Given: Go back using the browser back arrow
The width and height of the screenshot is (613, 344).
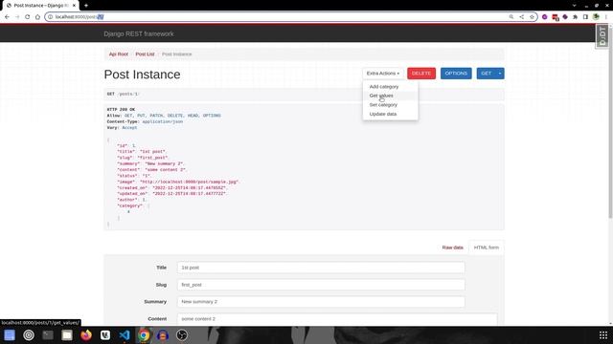Looking at the screenshot, I should [7, 17].
